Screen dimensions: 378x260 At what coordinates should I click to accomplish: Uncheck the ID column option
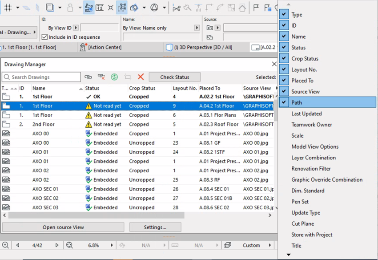284,25
